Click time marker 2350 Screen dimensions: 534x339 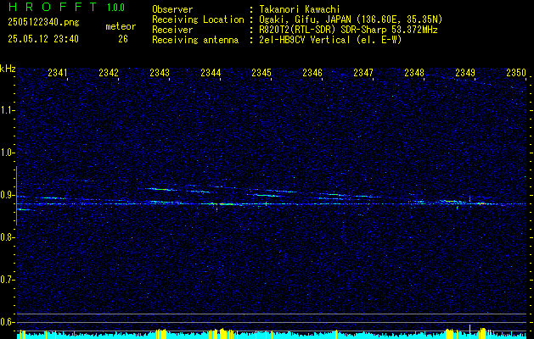(516, 72)
